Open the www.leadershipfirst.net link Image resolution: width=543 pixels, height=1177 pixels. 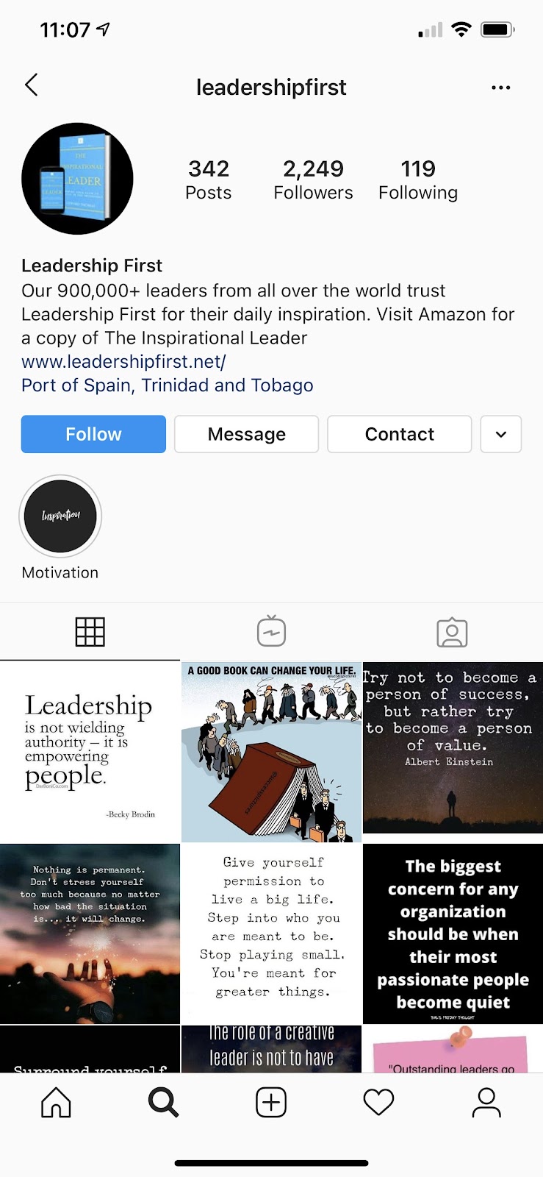123,362
